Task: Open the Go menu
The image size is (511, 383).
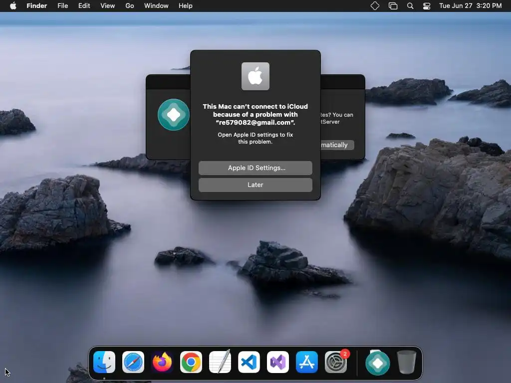Action: click(x=130, y=6)
